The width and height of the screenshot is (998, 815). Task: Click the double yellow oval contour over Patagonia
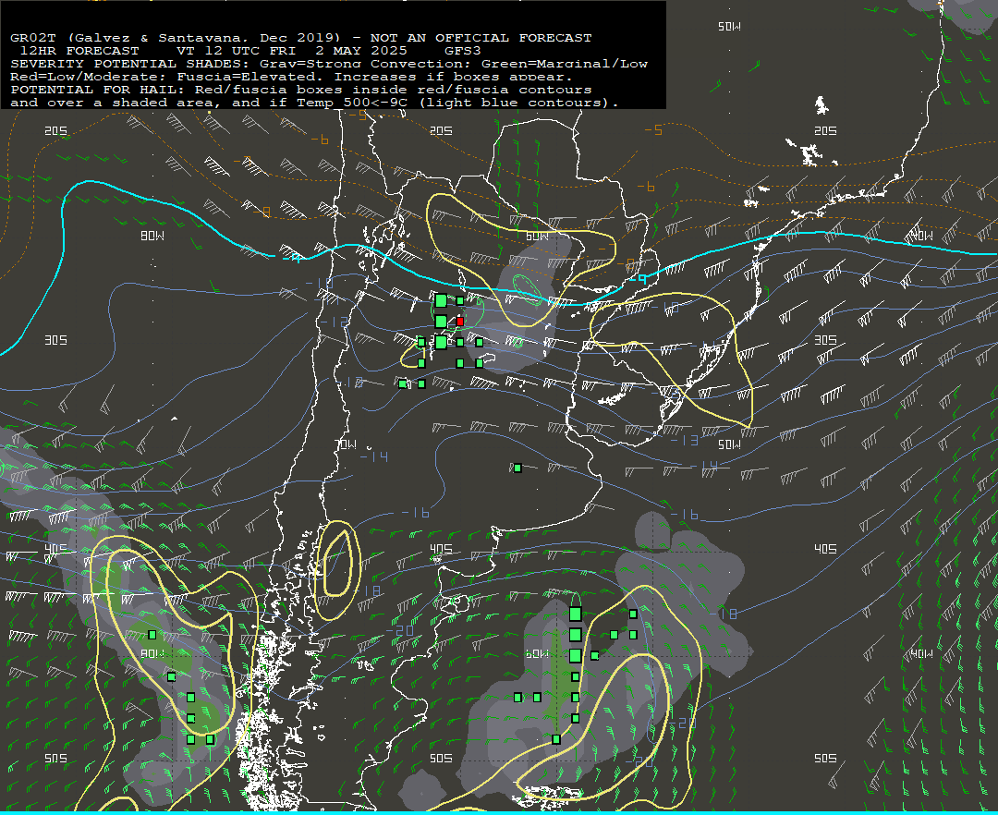(338, 570)
